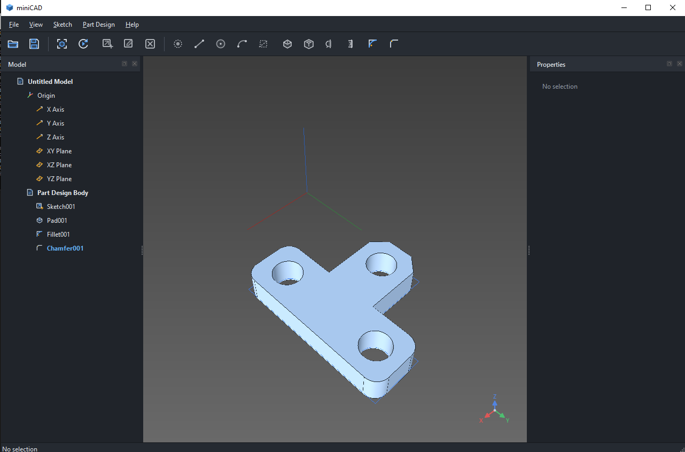Click the Fillet tool in toolbar
Image resolution: width=685 pixels, height=452 pixels.
click(x=372, y=44)
